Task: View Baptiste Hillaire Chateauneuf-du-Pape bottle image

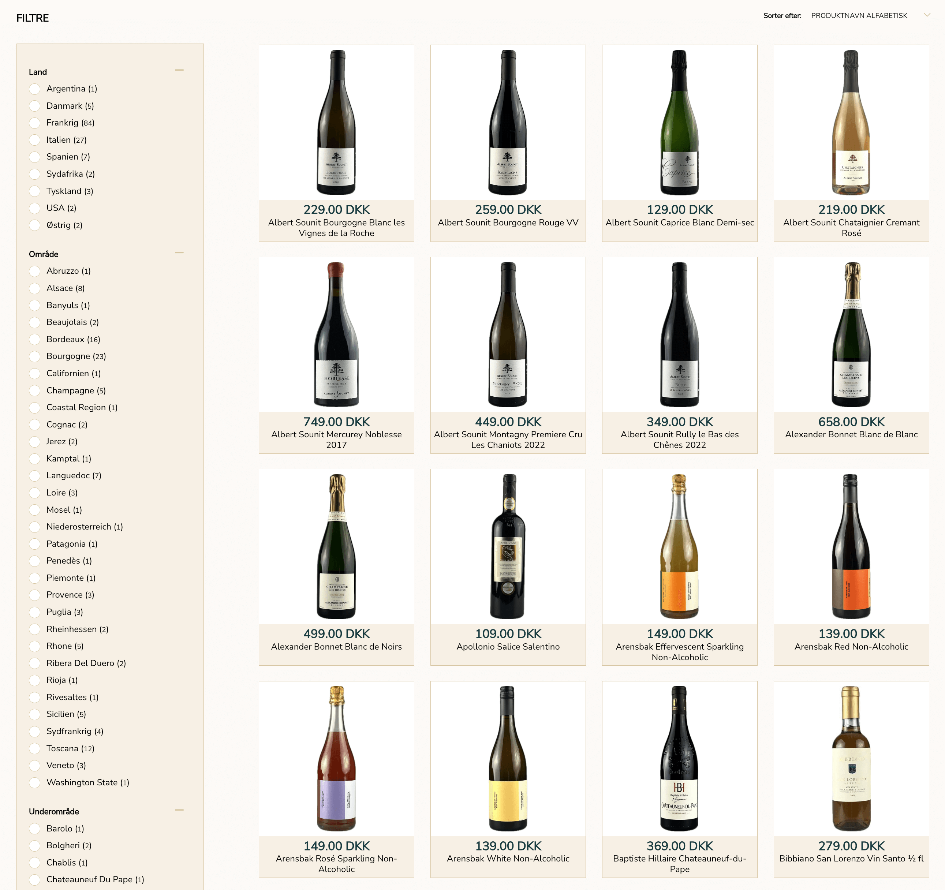Action: [680, 758]
